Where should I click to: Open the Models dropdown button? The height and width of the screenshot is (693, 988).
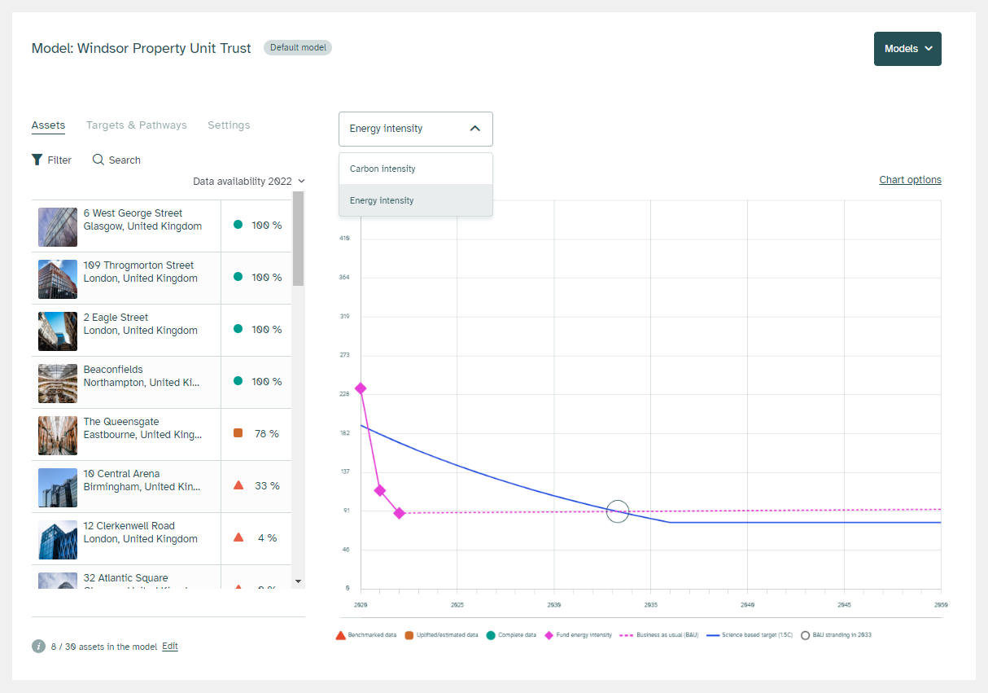tap(907, 49)
